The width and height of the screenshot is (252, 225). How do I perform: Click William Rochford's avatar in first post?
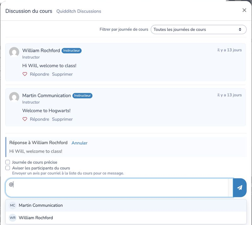tap(14, 52)
